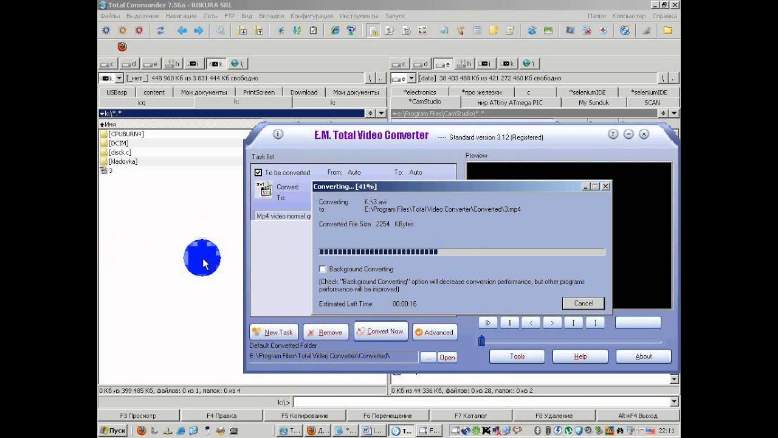Click the magnifier search icon in toolbar
The width and height of the screenshot is (778, 438).
220,30
